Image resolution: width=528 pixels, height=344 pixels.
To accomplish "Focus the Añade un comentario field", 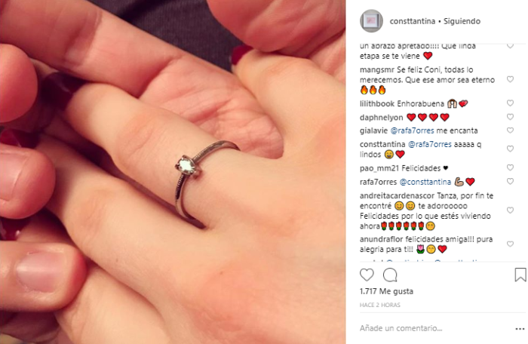I will pos(434,328).
